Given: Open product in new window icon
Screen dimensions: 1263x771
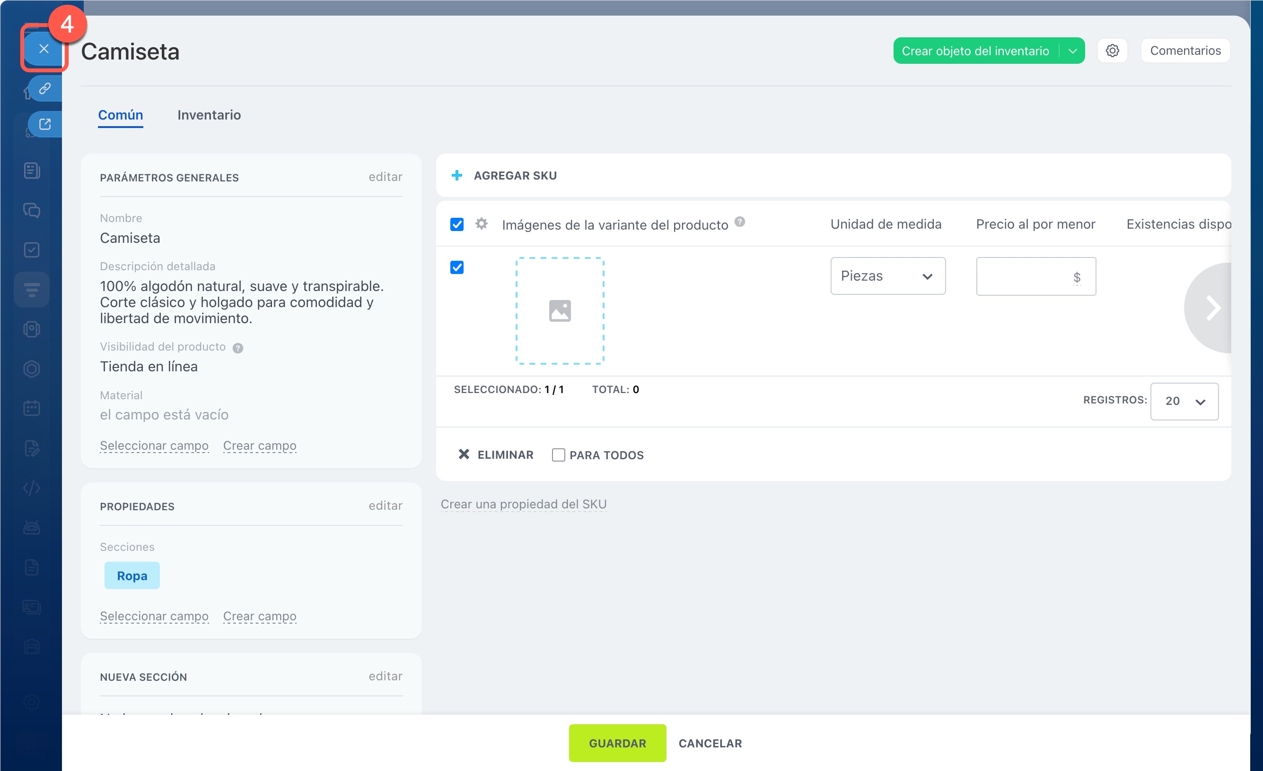Looking at the screenshot, I should tap(45, 124).
